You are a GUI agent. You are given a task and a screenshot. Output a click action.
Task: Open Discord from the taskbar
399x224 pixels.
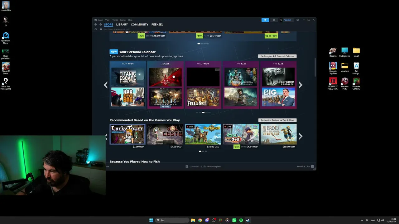pos(207,220)
